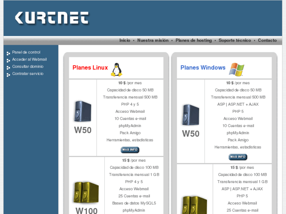The height and width of the screenshot is (214, 286).
Task: Open Soporte técnico section
Action: pos(235,40)
